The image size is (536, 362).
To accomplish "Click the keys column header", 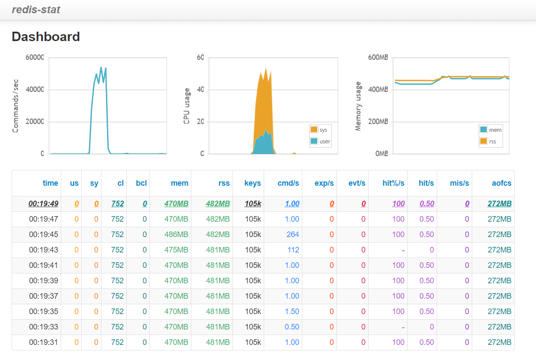I will pyautogui.click(x=253, y=183).
